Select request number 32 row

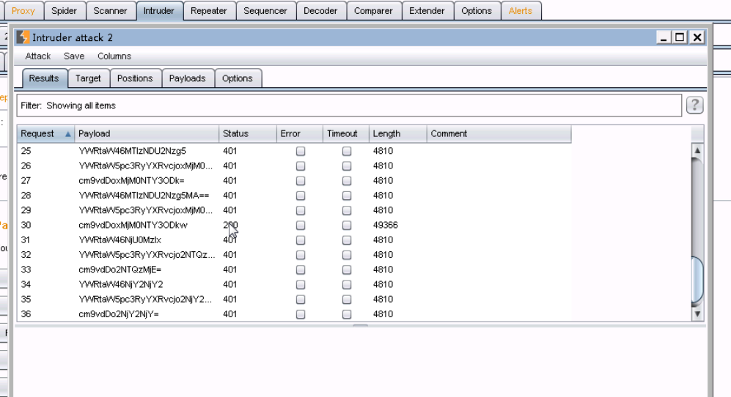[x=294, y=255]
